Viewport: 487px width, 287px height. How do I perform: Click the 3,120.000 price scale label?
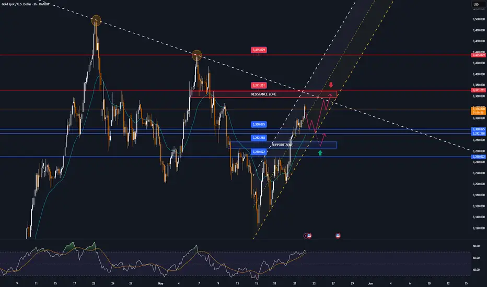pyautogui.click(x=479, y=228)
